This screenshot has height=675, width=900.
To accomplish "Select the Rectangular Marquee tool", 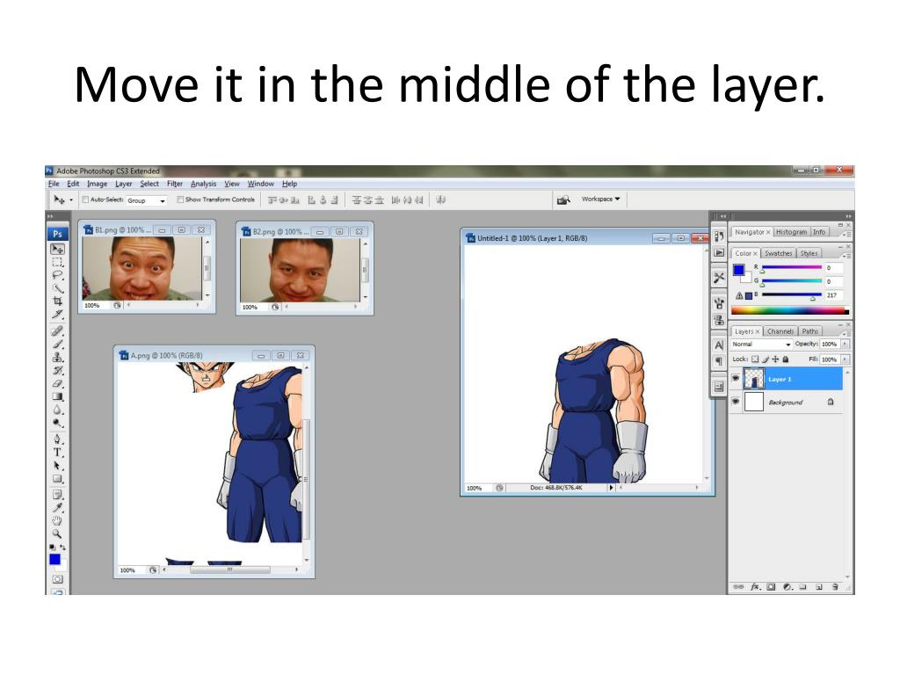I will [x=57, y=262].
